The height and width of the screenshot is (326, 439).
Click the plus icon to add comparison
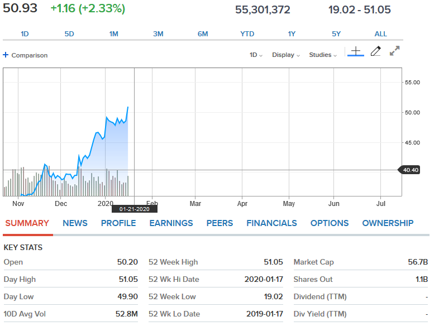(x=6, y=55)
